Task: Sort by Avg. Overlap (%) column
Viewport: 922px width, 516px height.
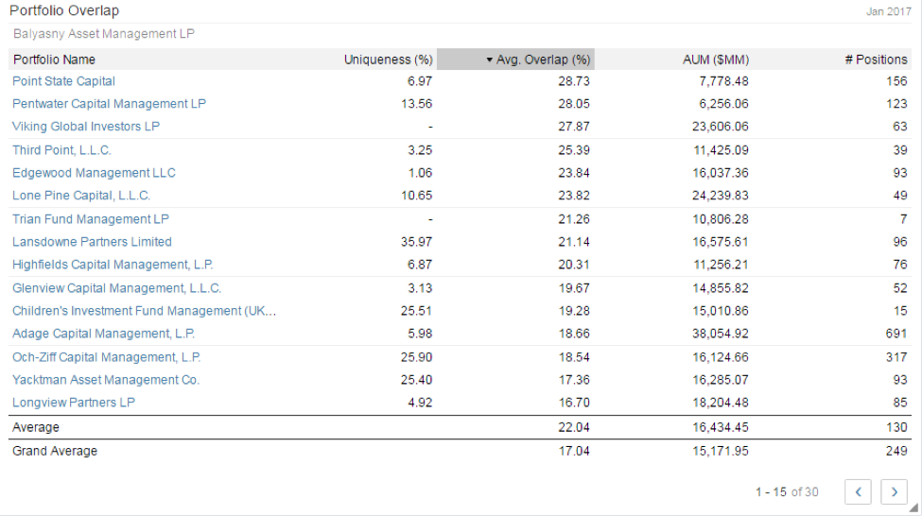Action: click(x=515, y=60)
